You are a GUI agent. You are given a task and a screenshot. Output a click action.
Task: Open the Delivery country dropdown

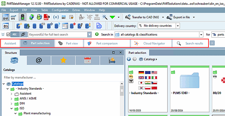(x=178, y=26)
